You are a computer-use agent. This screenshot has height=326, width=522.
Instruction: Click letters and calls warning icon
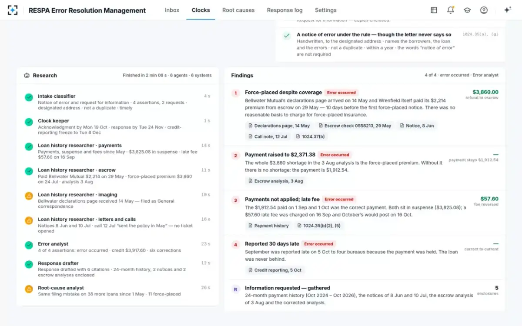click(29, 221)
